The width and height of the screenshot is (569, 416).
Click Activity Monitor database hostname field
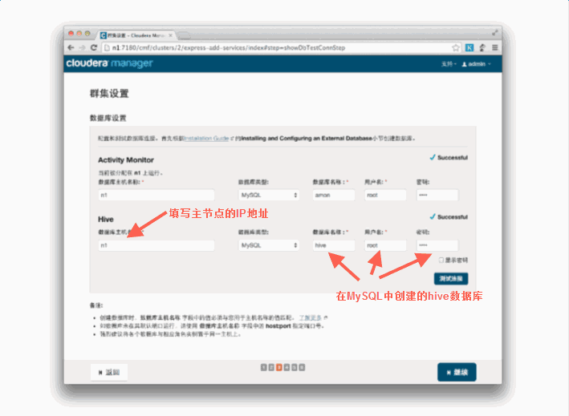click(156, 195)
